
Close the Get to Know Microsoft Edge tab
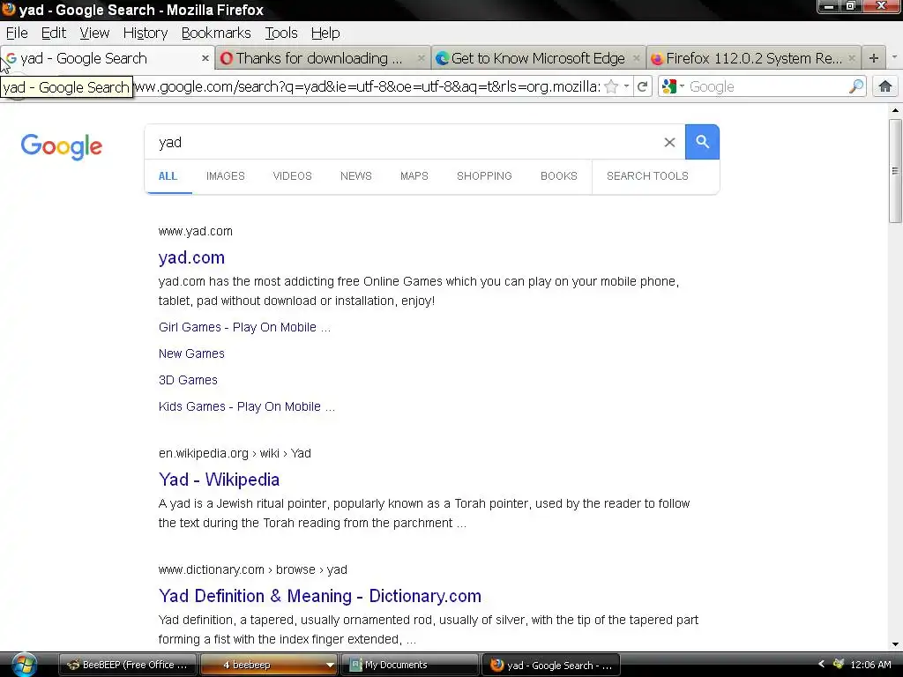[637, 58]
